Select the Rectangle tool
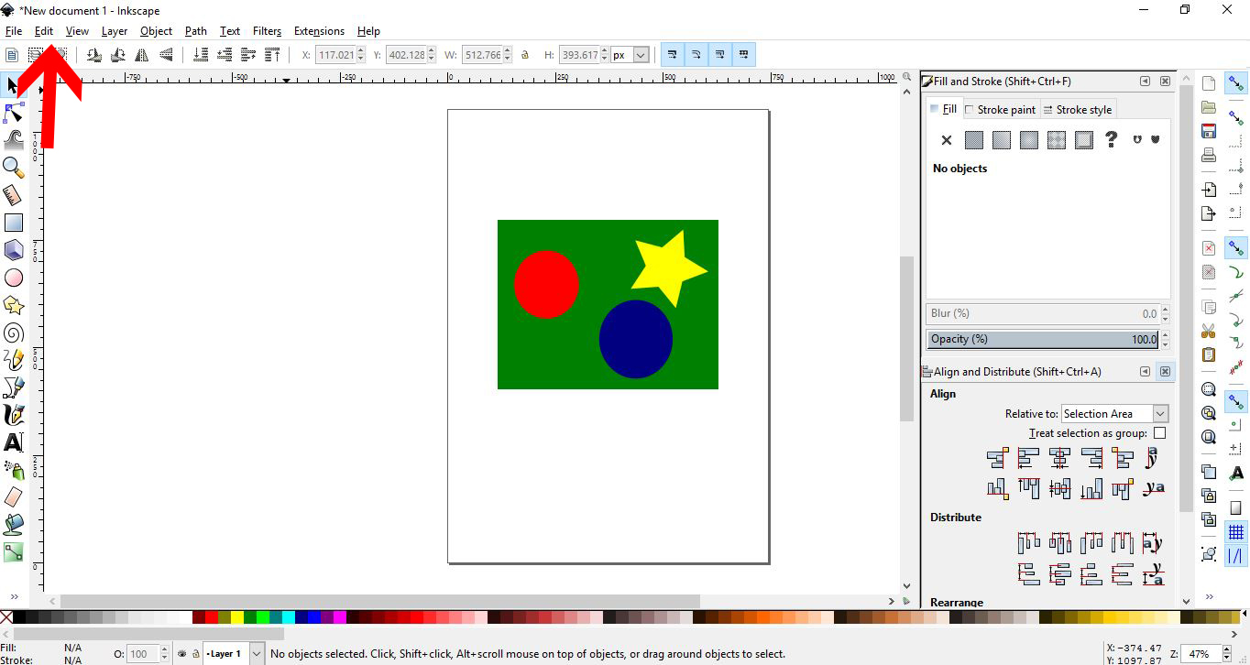1250x665 pixels. [14, 223]
